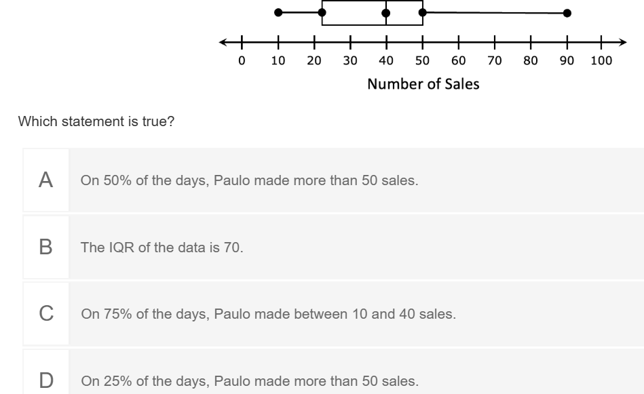Click the minimum dot of the box plot
Screen dimensions: 644x394
click(278, 13)
